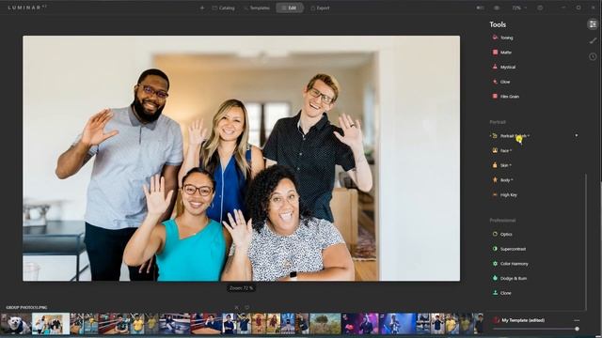
Task: Open the Matte tool
Action: pos(501,53)
